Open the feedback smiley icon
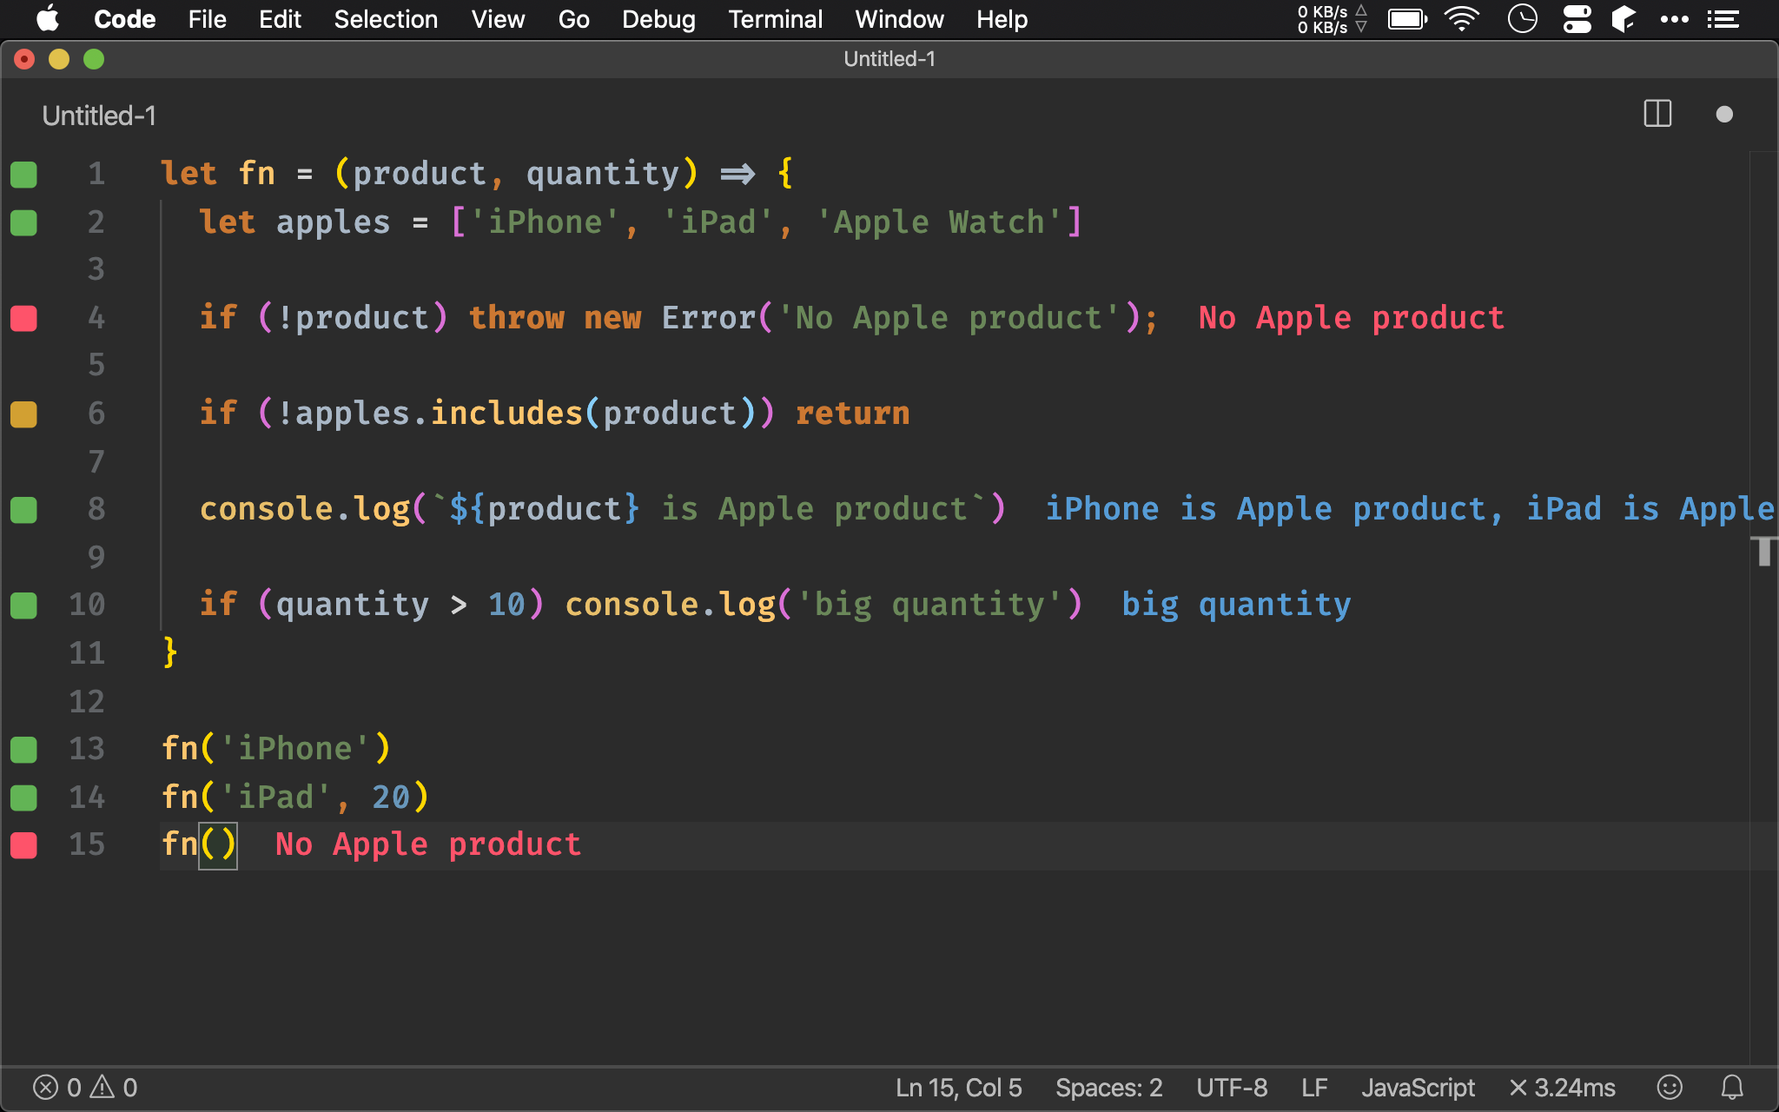This screenshot has width=1779, height=1112. (1670, 1088)
